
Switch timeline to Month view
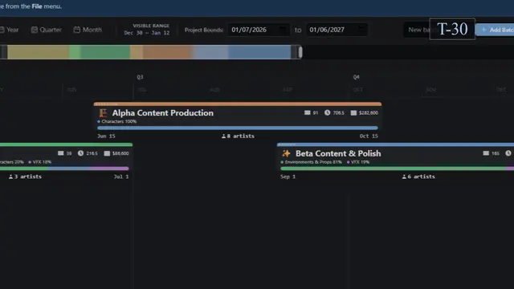[88, 30]
